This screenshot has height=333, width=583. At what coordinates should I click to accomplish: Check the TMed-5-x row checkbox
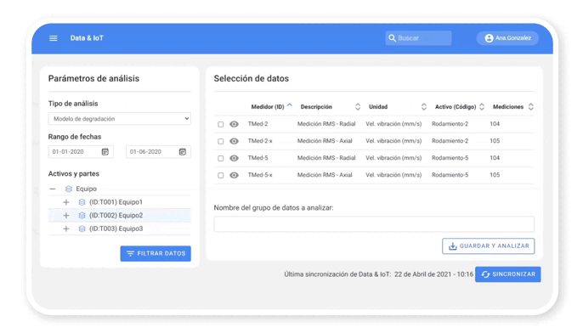221,175
